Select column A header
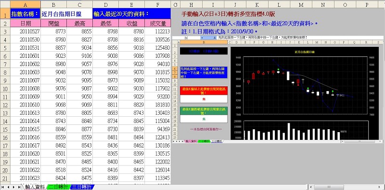 point(26,4)
